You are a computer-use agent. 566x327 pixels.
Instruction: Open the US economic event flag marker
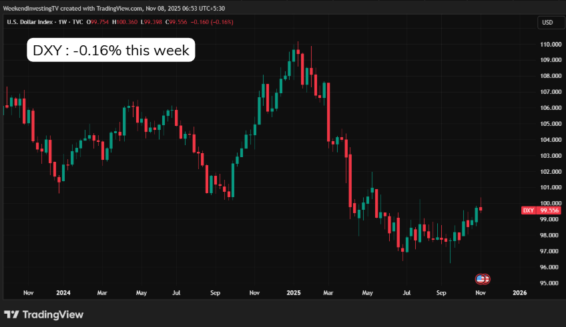(482, 278)
